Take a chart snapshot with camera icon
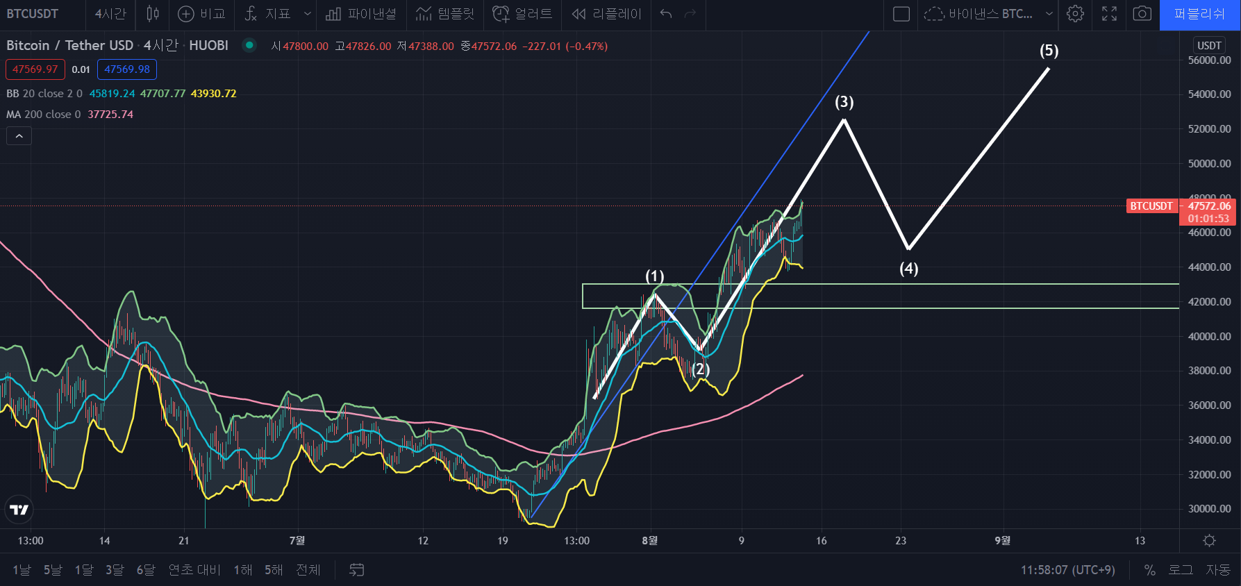 (1142, 14)
